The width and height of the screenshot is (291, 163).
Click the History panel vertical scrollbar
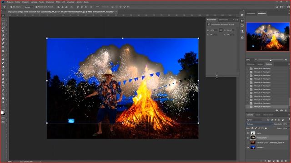289,101
